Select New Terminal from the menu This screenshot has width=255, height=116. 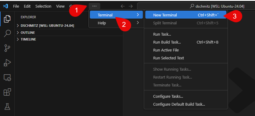pyautogui.click(x=186, y=15)
